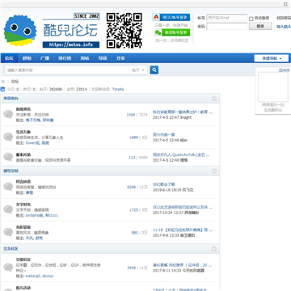Screen dimensions: 291x291
Task: Open the forum titled 生活万象
Action: [x=23, y=132]
